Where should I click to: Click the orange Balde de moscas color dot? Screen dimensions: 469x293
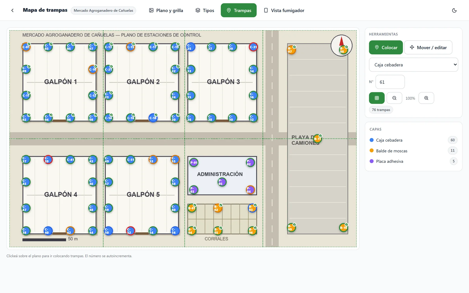372,151
